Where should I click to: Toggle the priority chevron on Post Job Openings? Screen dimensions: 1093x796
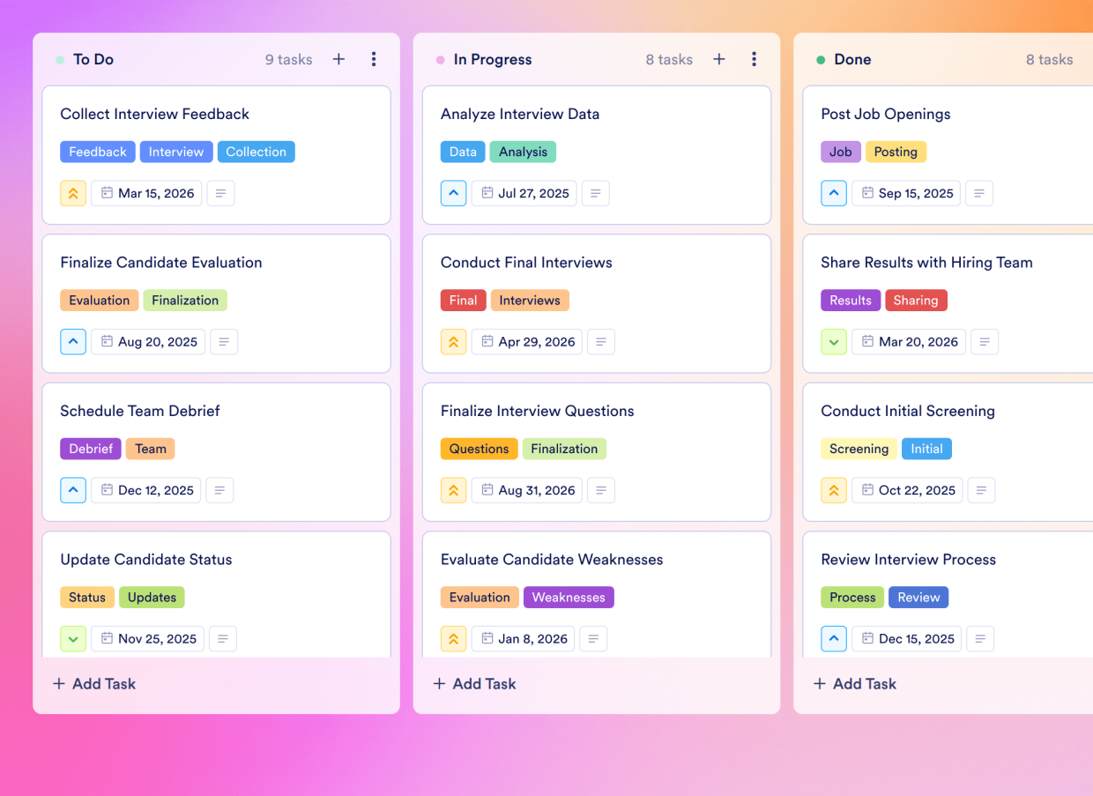tap(834, 193)
